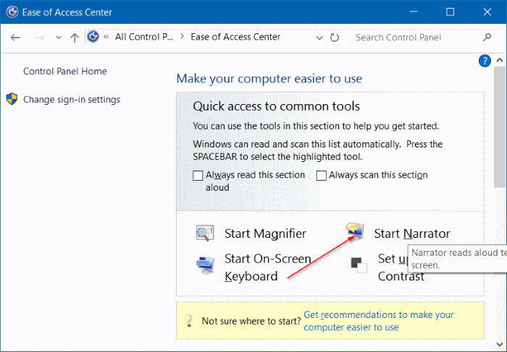Viewport: 507px width, 352px height.
Task: Click the Not sure where to start? text
Action: click(x=251, y=321)
